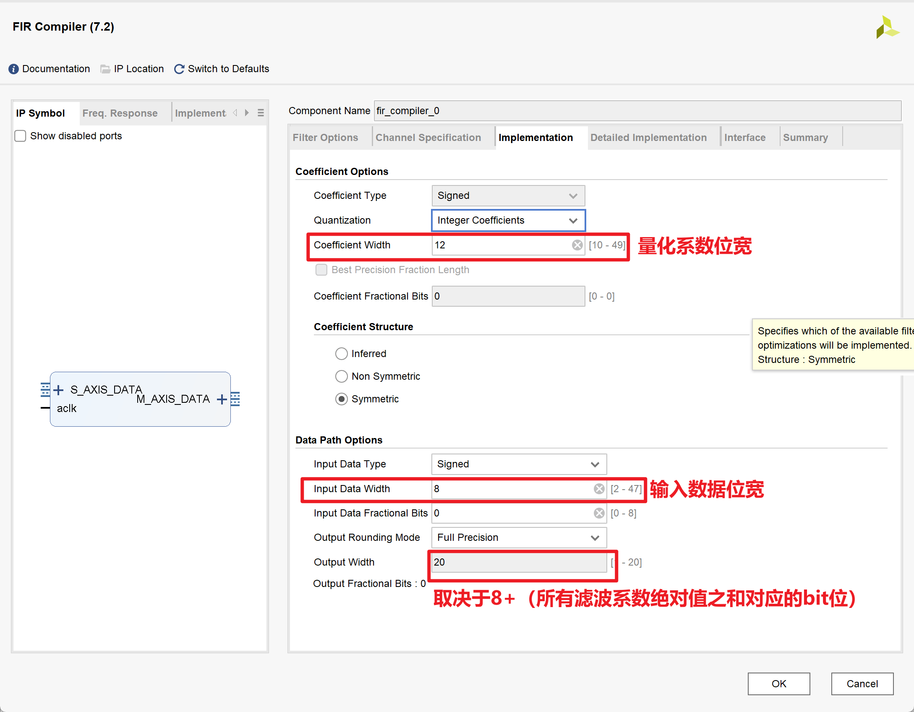
Task: Open the Implement tab in left panel
Action: (201, 113)
